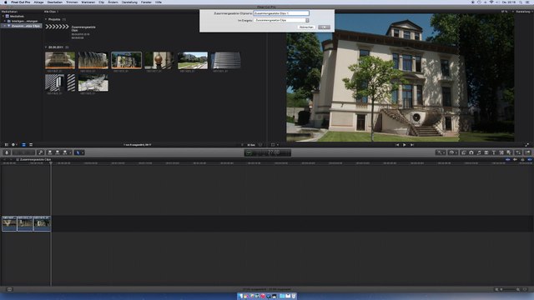Image resolution: width=534 pixels, height=300 pixels.
Task: Click the inspector button in toolbar
Action: pyautogui.click(x=518, y=152)
